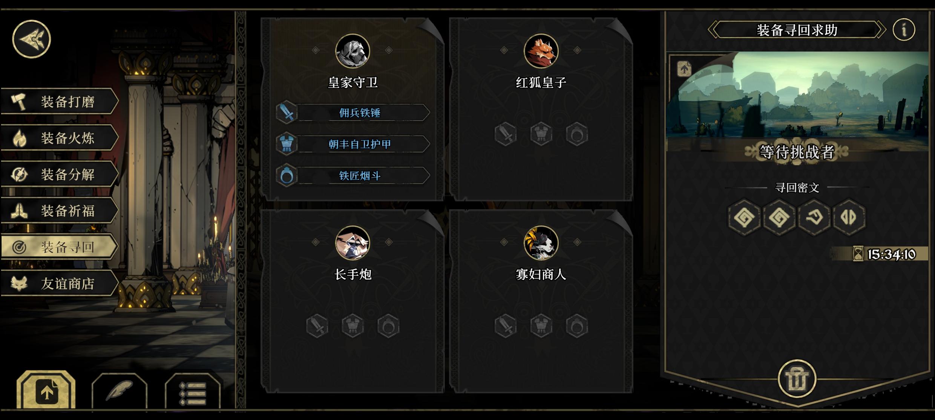The height and width of the screenshot is (420, 935).
Task: Select 红狐皇子 fox portrait
Action: [541, 51]
